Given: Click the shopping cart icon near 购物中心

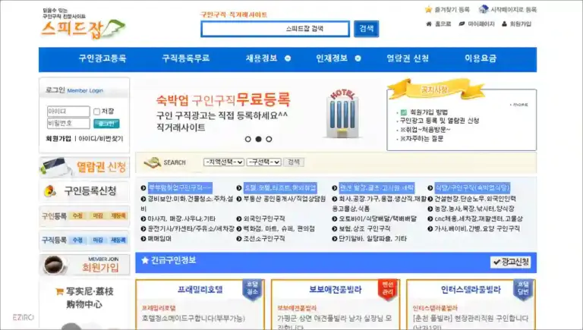Looking at the screenshot, I should (x=59, y=292).
